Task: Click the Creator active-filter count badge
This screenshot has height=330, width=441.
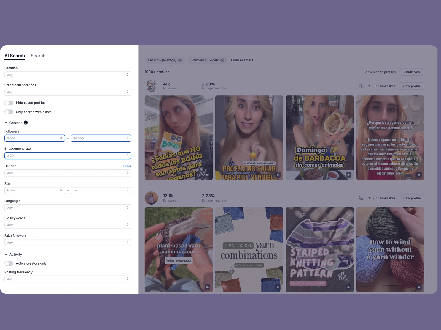Action: pos(26,123)
